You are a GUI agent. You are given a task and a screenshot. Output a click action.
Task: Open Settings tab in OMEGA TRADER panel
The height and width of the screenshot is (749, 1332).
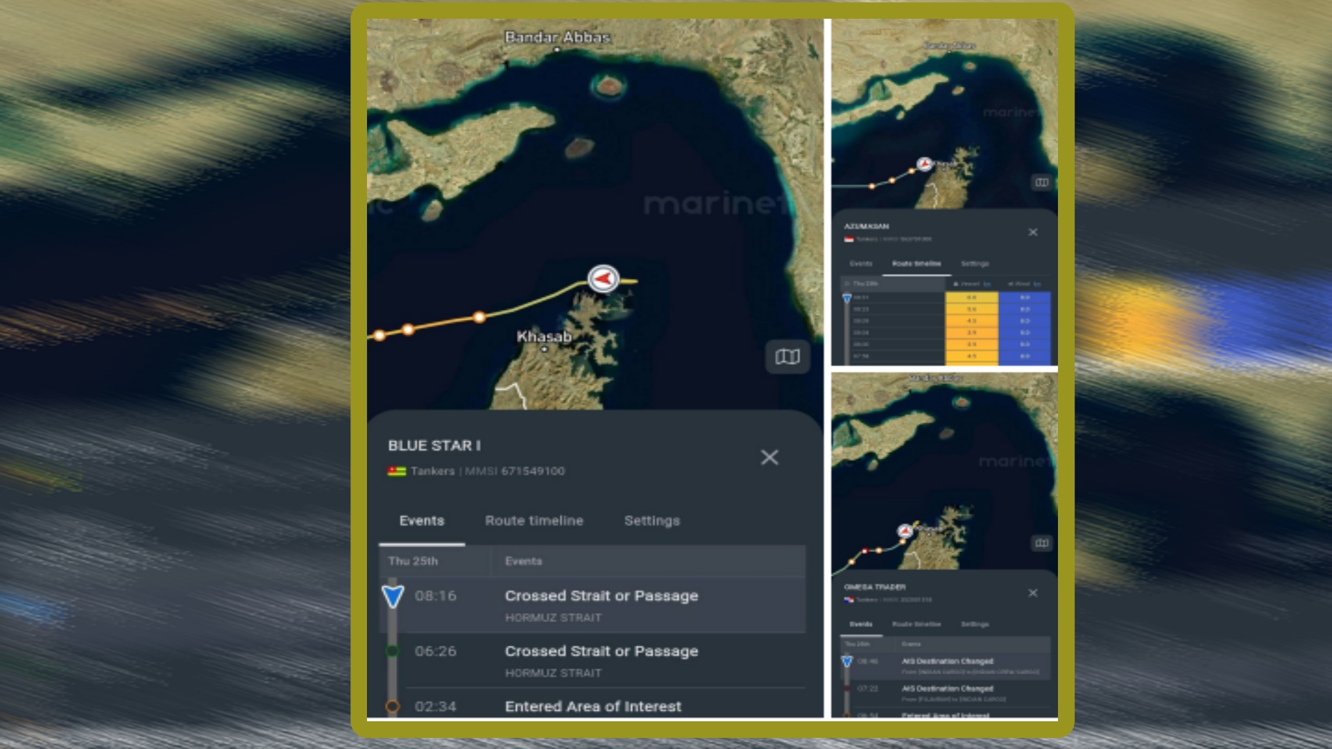tap(975, 624)
